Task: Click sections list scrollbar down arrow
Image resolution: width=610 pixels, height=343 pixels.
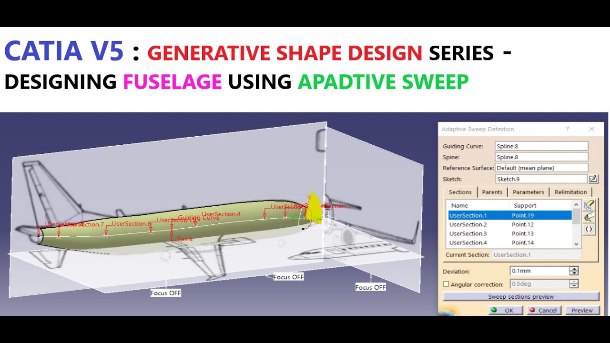Action: tap(576, 243)
